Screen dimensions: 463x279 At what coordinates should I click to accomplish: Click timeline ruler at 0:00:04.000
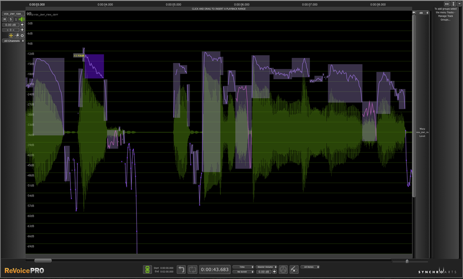(x=105, y=4)
